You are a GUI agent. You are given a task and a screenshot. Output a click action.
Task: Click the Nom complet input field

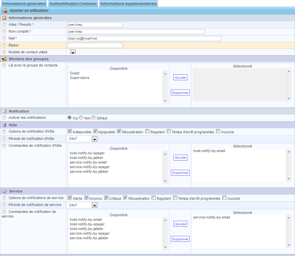click(x=136, y=32)
